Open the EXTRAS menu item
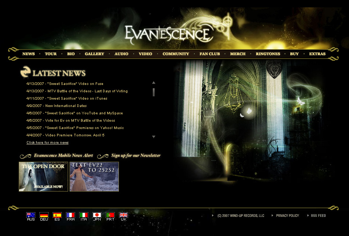 (317, 54)
